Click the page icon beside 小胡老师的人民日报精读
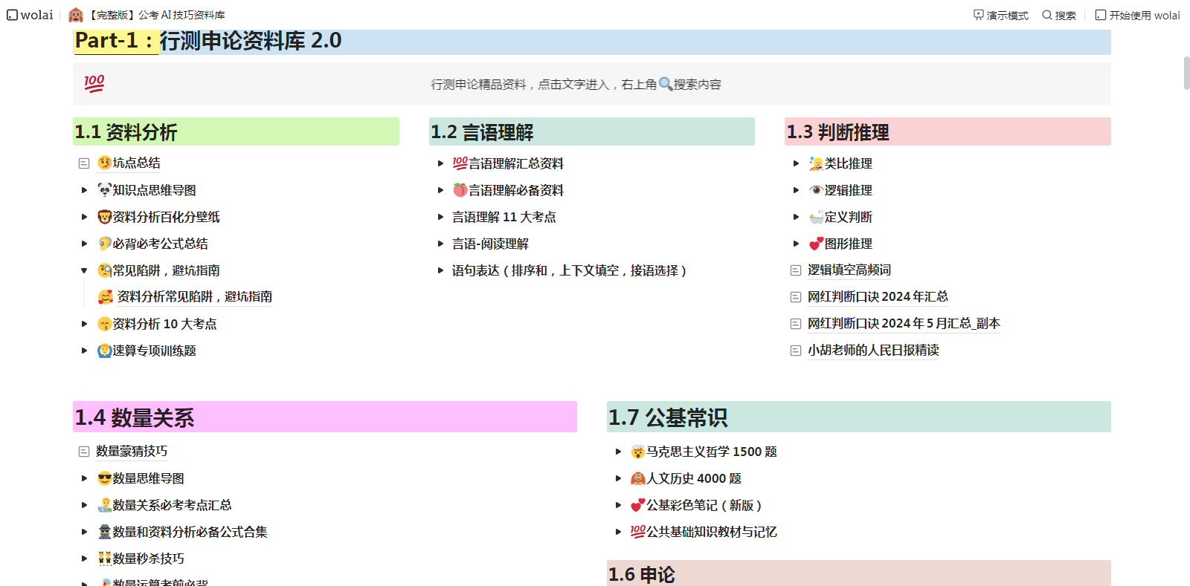The image size is (1190, 586). tap(795, 351)
